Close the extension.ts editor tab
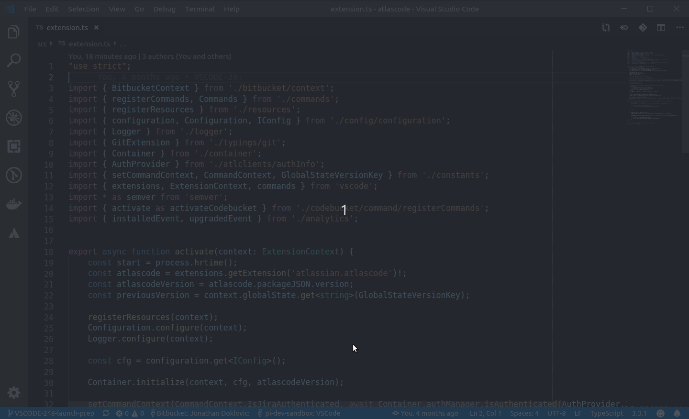Viewport: 689px width, 419px height. point(96,28)
